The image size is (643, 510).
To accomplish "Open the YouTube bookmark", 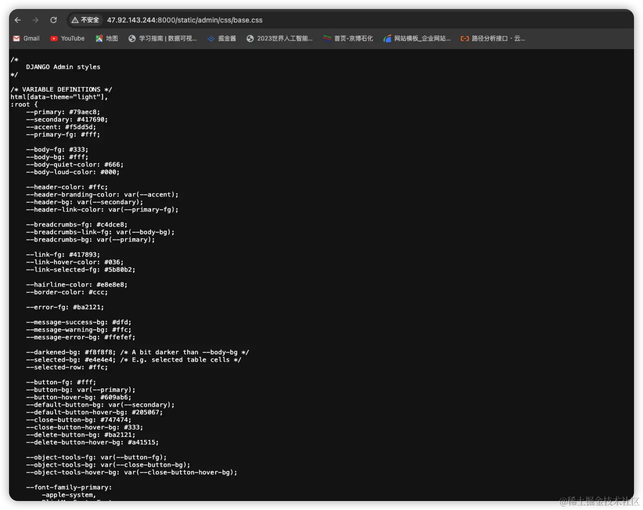I will pos(68,39).
